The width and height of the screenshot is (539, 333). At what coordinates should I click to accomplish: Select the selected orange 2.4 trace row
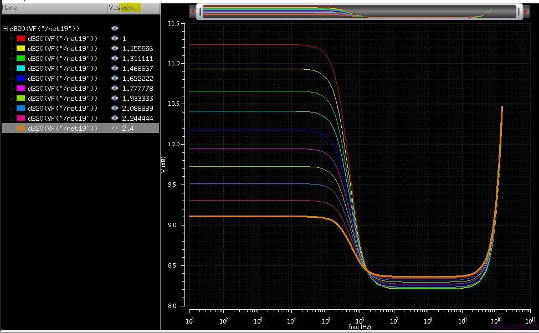tap(62, 128)
